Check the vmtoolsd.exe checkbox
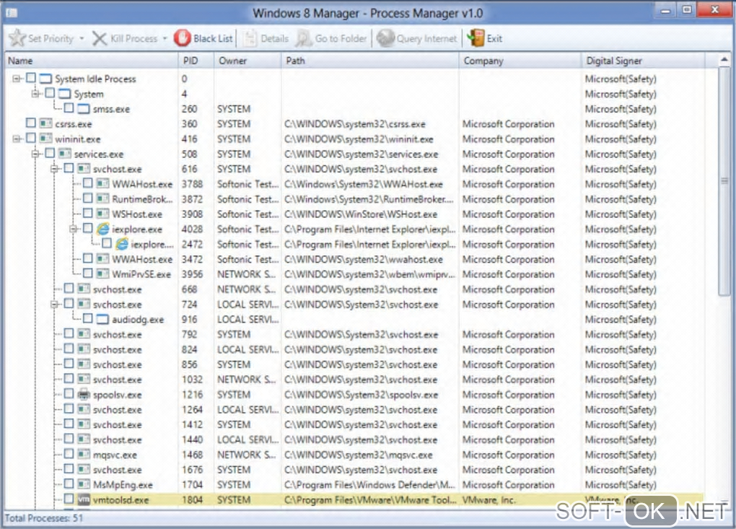Viewport: 736px width, 529px height. pos(69,499)
